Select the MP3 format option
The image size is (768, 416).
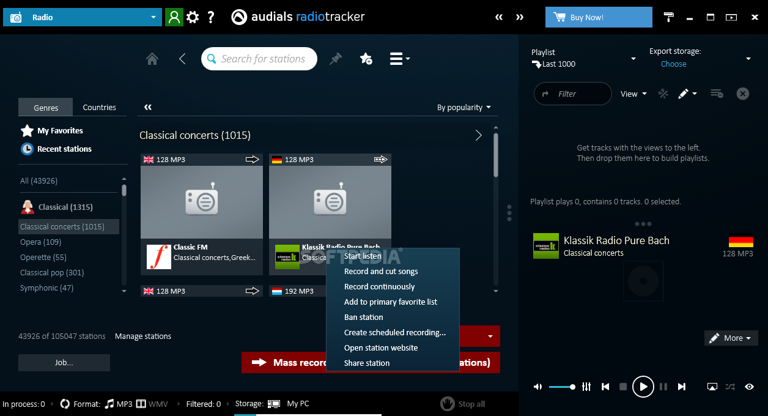pyautogui.click(x=119, y=404)
